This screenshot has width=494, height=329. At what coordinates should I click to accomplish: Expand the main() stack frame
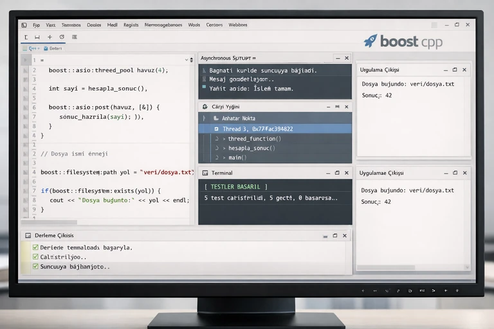tap(224, 157)
